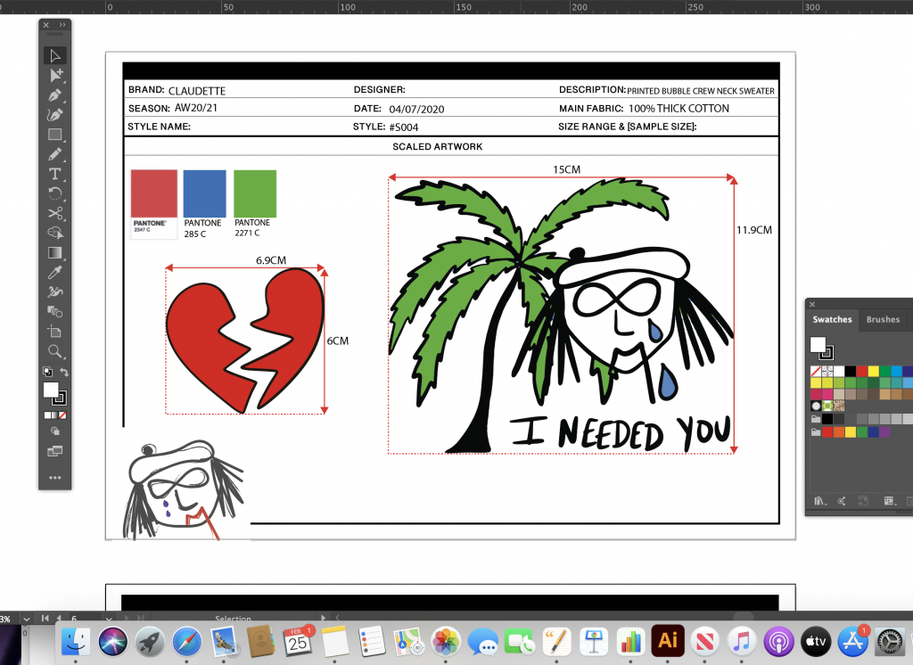Open the Color Themes panel button
Image resolution: width=913 pixels, height=665 pixels.
(x=842, y=501)
